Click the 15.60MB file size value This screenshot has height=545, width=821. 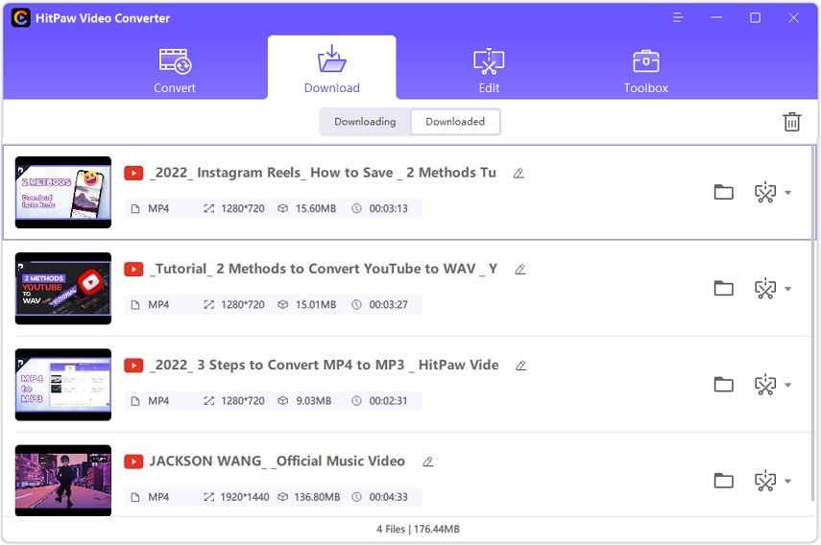click(x=316, y=208)
